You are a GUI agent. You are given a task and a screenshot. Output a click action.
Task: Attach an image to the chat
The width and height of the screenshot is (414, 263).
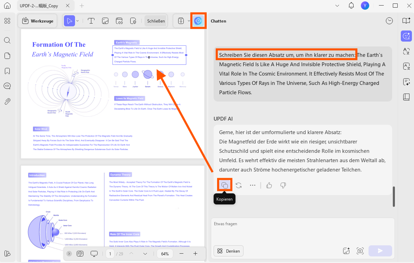[346, 251]
